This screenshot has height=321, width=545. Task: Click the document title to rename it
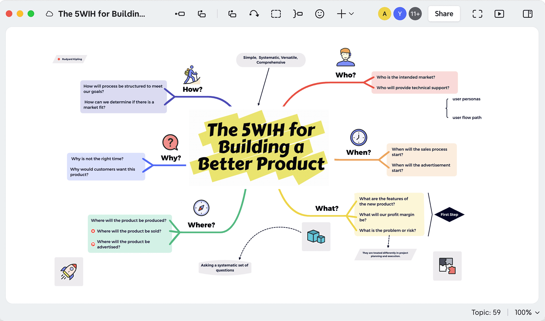point(102,14)
